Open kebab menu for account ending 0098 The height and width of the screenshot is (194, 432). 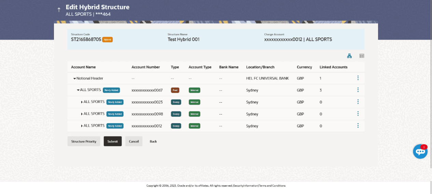[x=358, y=114]
